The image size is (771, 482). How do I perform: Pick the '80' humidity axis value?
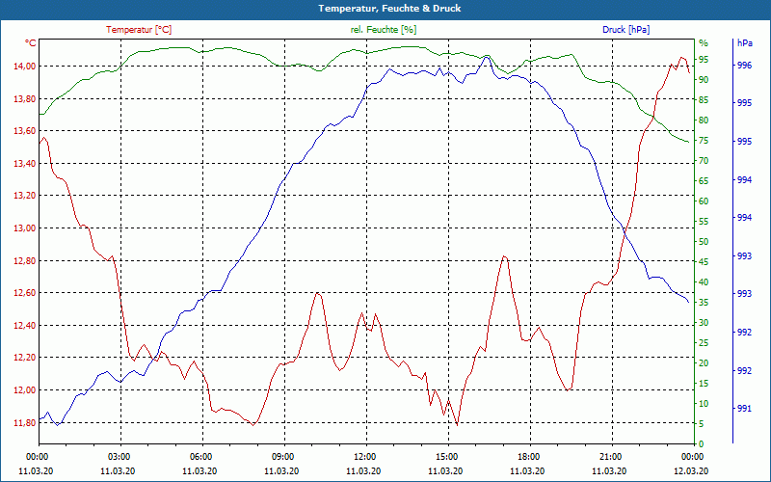704,120
